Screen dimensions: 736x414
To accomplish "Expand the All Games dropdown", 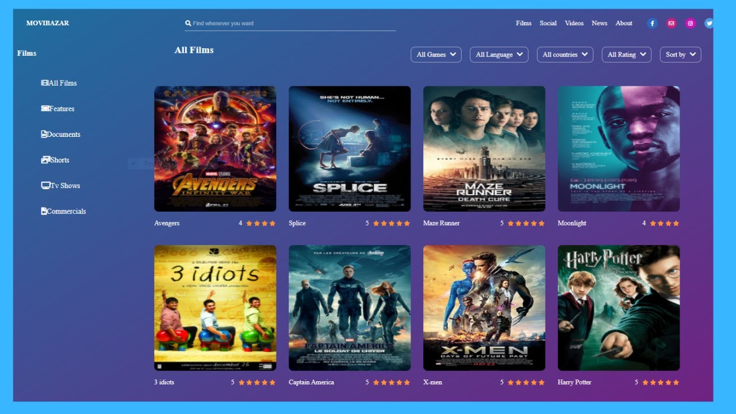I will (436, 55).
